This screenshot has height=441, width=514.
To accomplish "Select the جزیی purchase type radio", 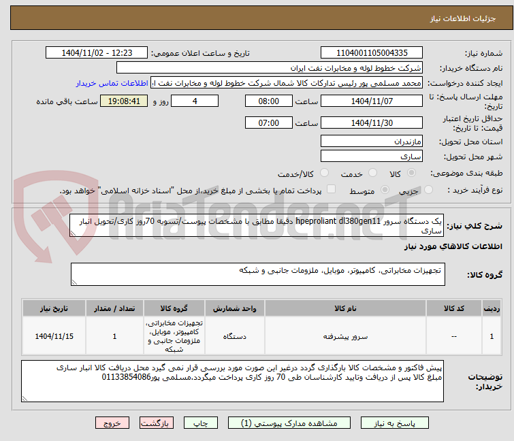I will [428, 190].
